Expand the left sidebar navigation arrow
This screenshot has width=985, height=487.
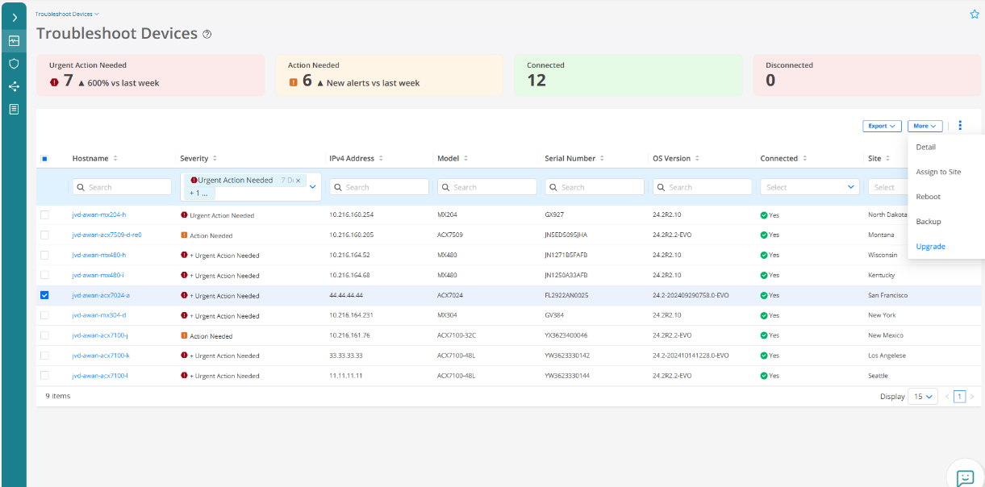tap(14, 18)
